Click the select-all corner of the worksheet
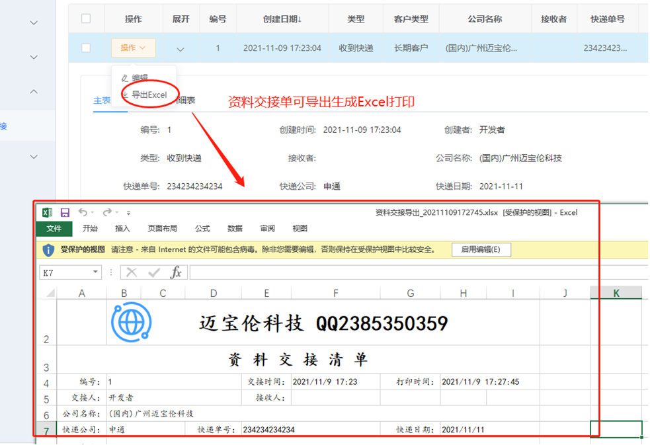Screen dimensions: 650x445 point(50,293)
